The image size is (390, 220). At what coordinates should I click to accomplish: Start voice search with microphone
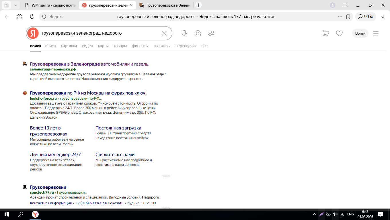(184, 34)
